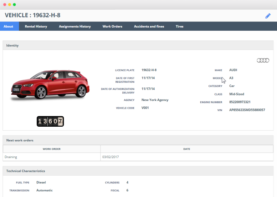The height and width of the screenshot is (197, 277).
Task: Switch to the About tab
Action: tap(9, 26)
